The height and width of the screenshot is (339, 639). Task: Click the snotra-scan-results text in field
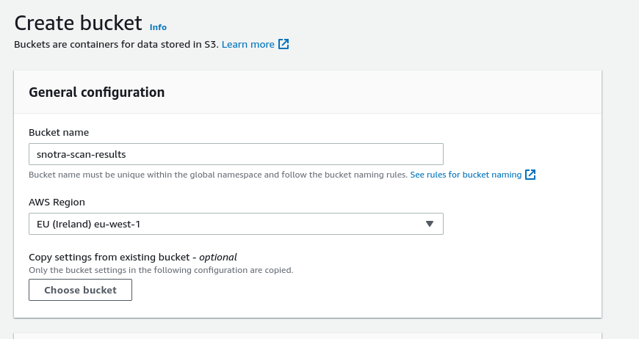(x=81, y=154)
